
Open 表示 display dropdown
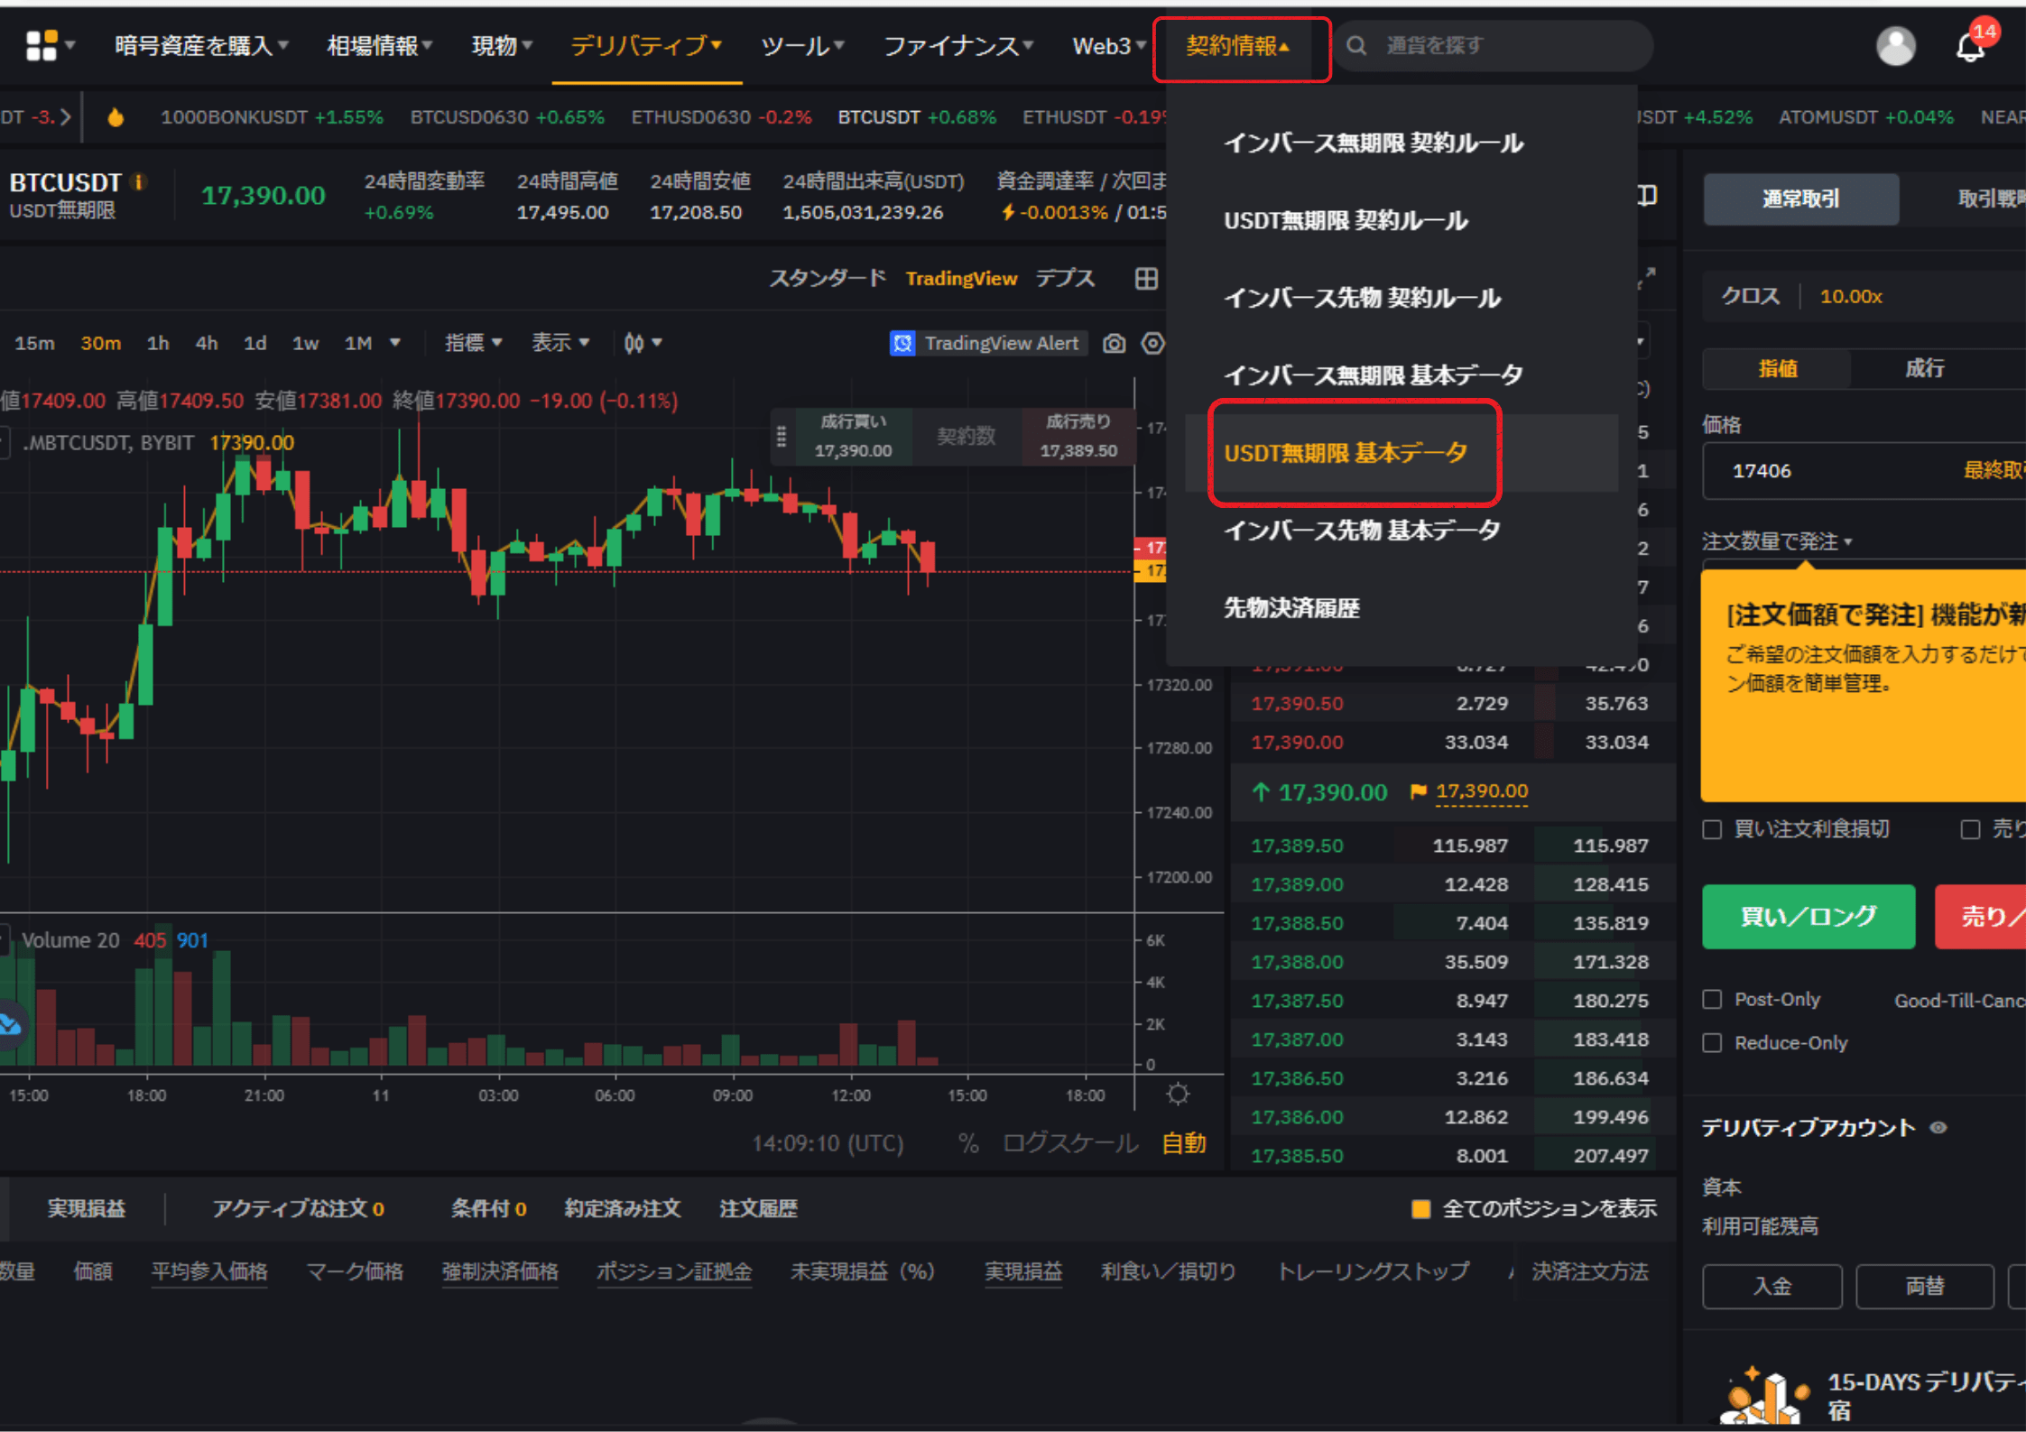click(560, 343)
